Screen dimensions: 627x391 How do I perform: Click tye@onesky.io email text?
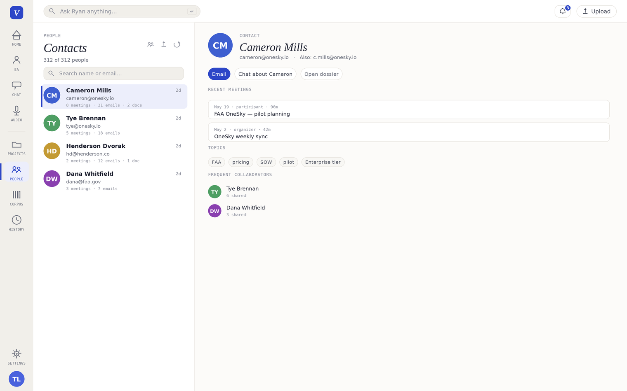click(83, 126)
